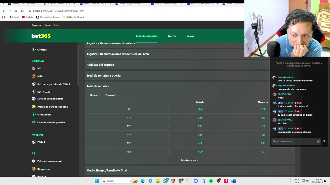The height and width of the screenshot is (185, 330).
Task: Open the Gmail bookmark
Action: tap(14, 17)
